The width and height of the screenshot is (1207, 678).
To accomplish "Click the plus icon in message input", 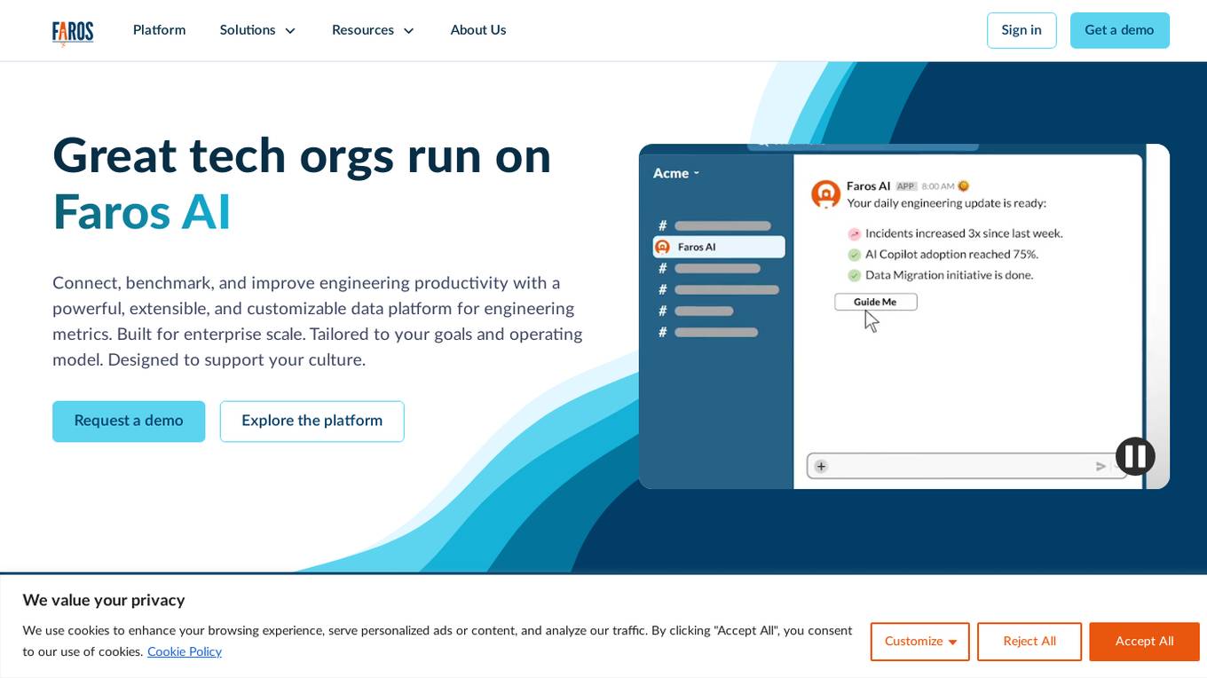I will (821, 466).
